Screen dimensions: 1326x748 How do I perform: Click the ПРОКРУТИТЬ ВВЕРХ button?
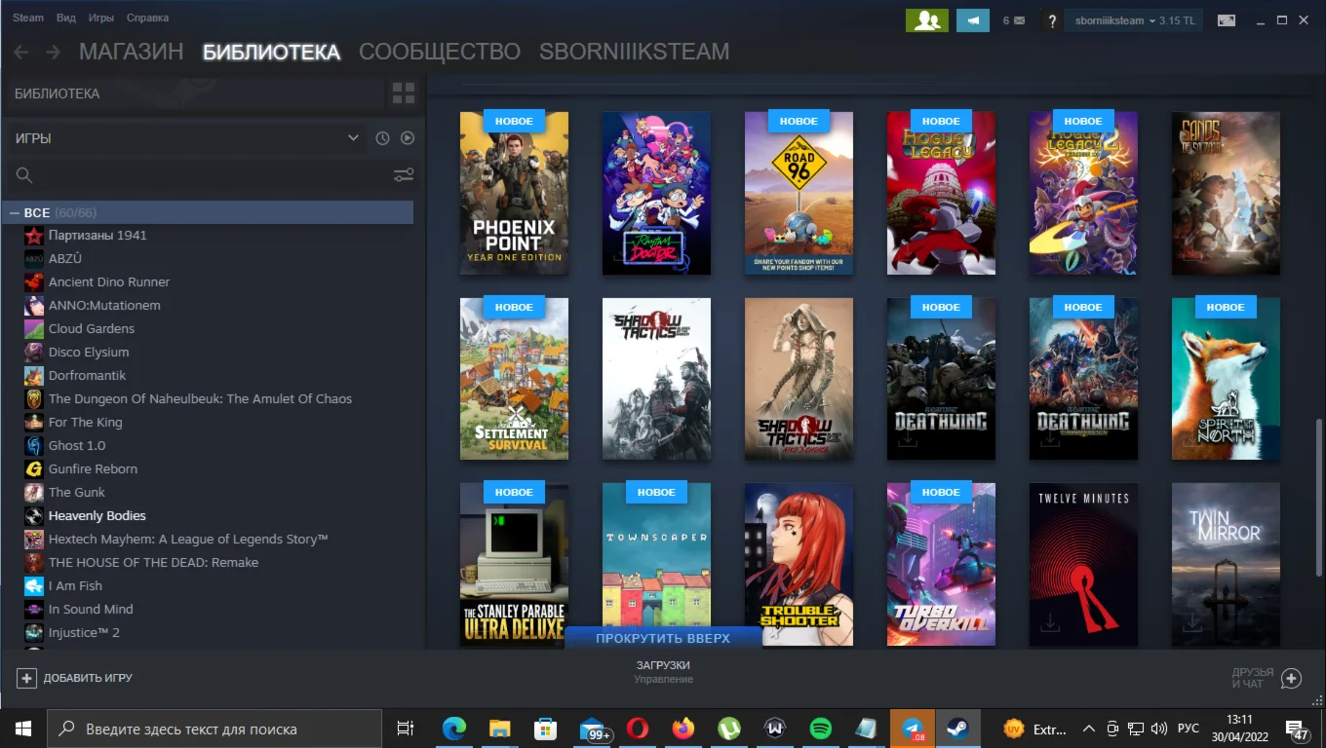tap(662, 638)
